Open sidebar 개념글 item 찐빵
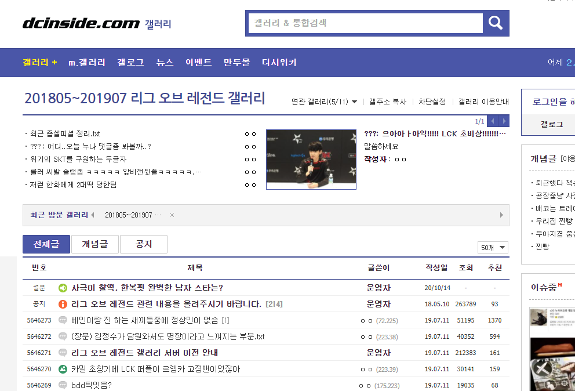Screen dimensions: 575x391 (x=543, y=247)
